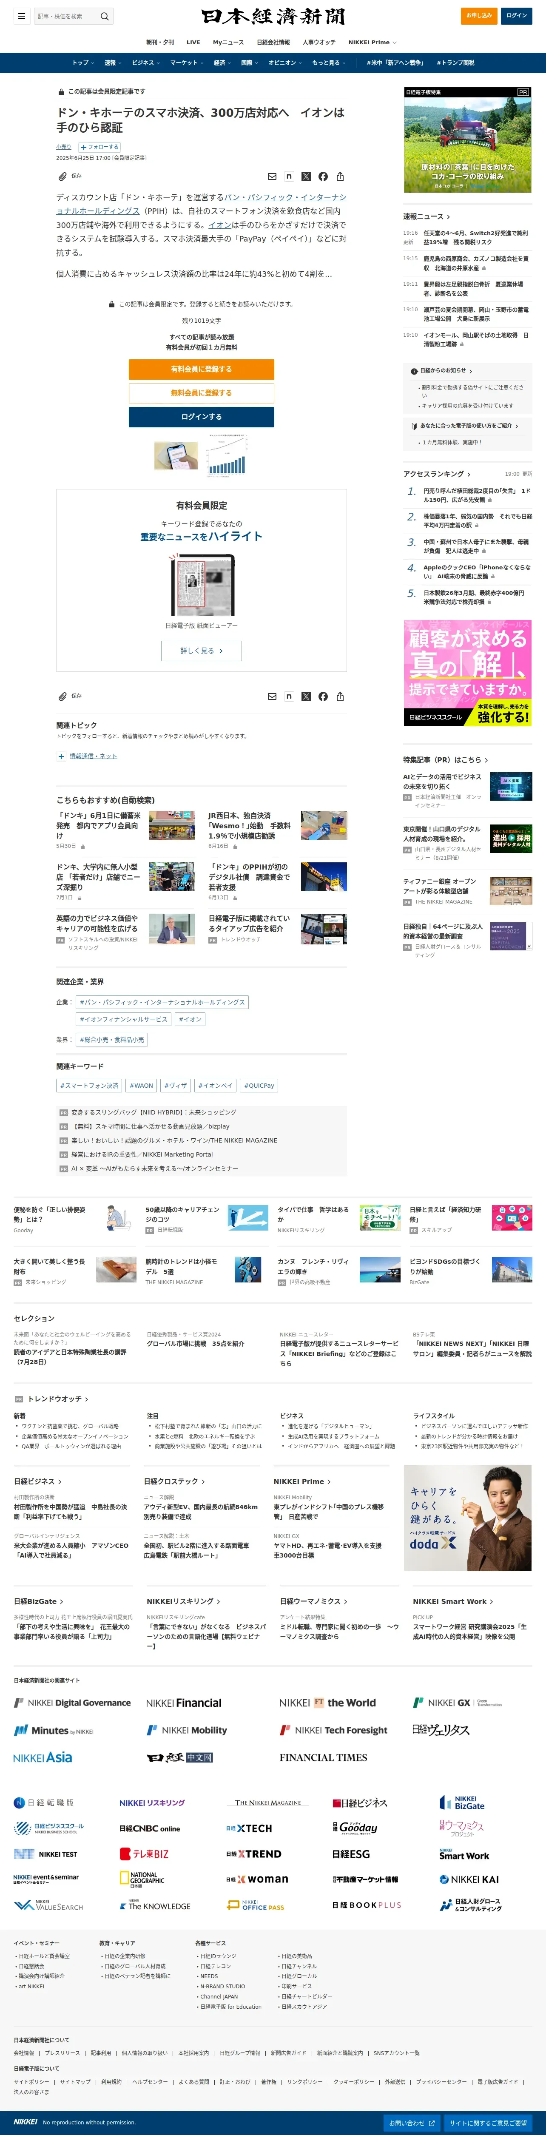The image size is (546, 2135).
Task: Open NIKKEI Asia logo link
Action: (42, 1757)
